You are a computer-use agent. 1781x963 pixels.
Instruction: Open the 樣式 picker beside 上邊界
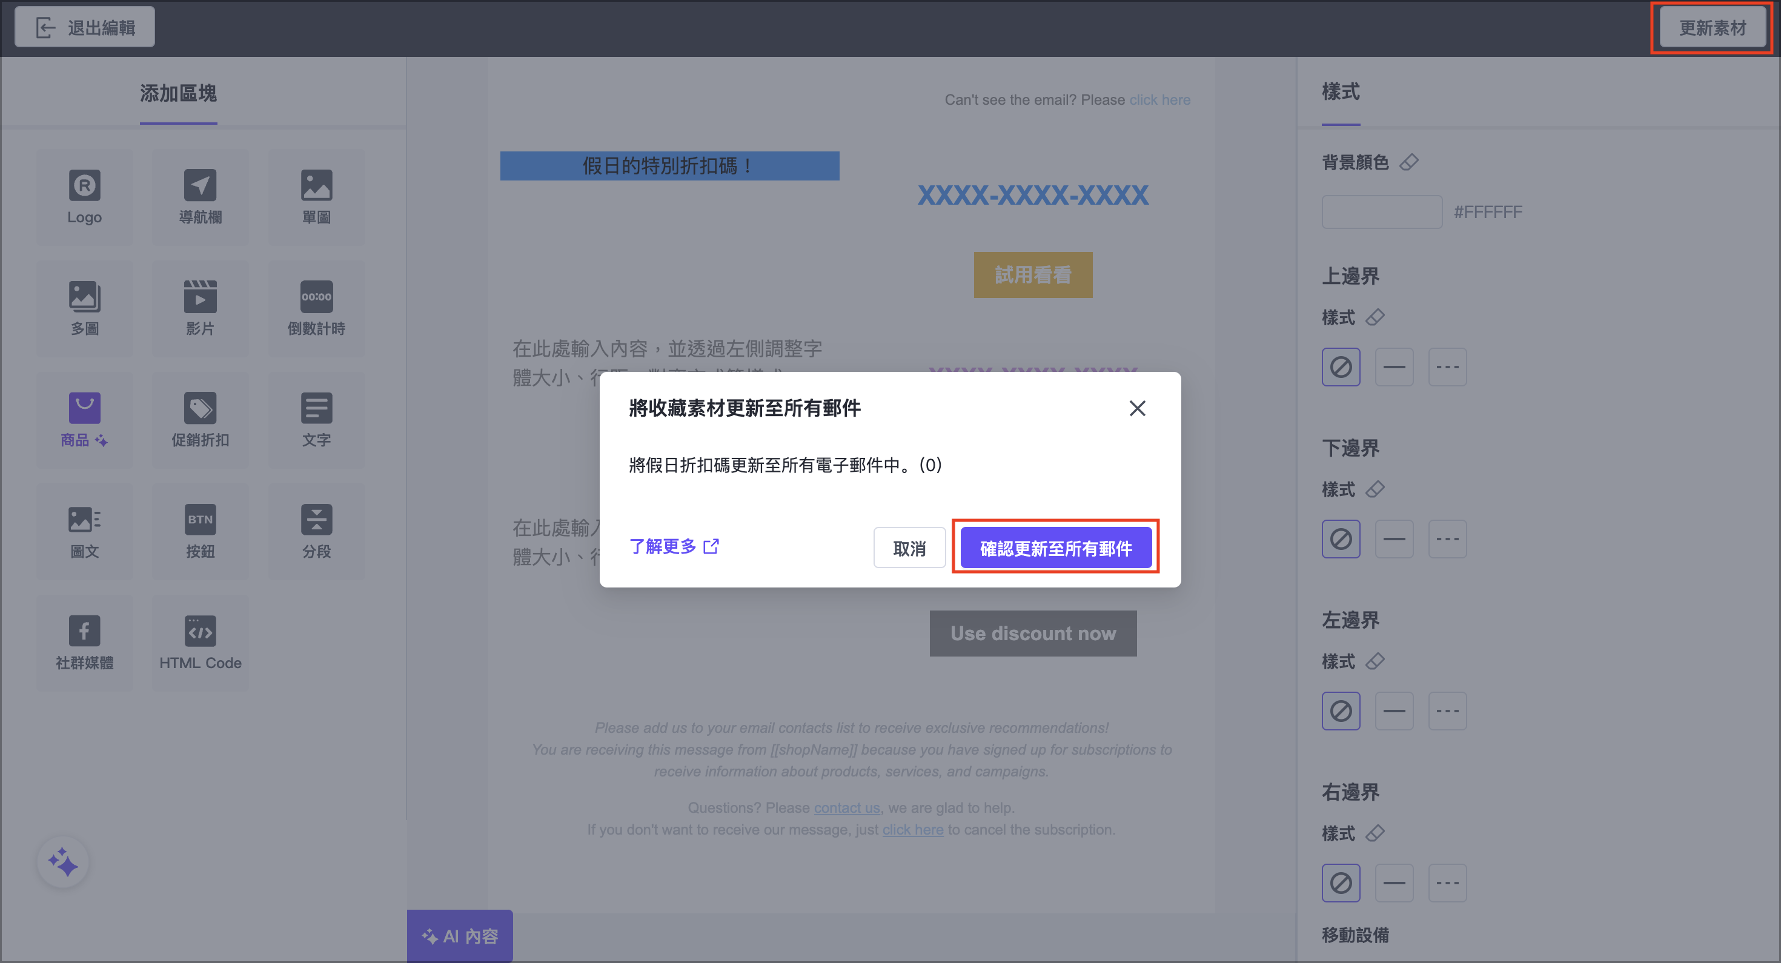click(1376, 317)
